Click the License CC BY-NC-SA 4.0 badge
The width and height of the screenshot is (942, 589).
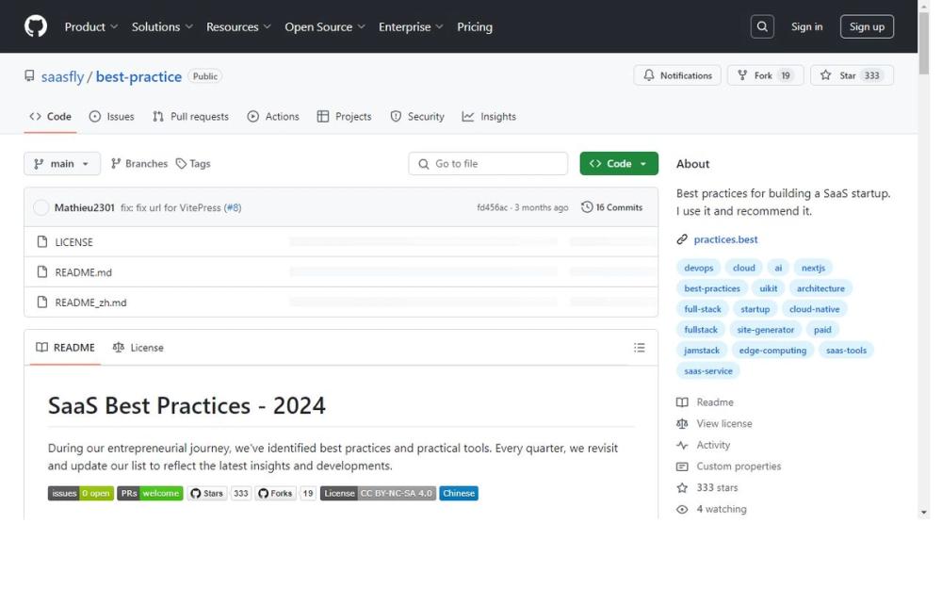coord(378,494)
